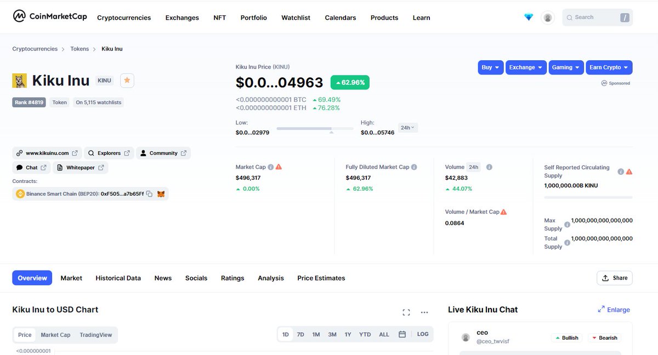This screenshot has height=355, width=658.
Task: Focus the Search field
Action: pos(598,18)
